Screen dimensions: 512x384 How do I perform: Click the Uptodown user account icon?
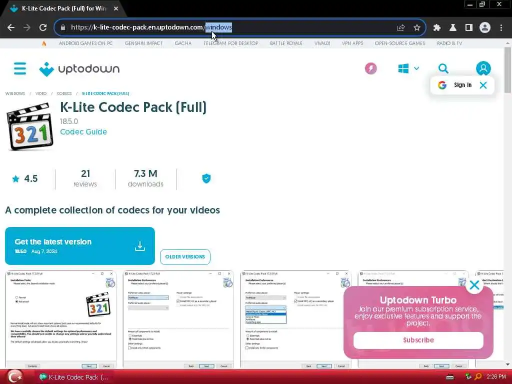pos(483,68)
